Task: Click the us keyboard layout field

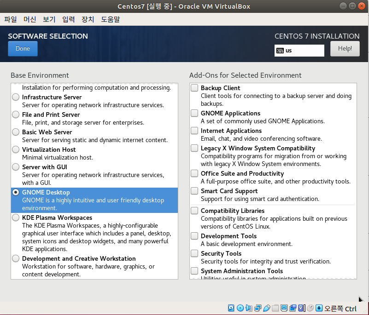Action: pyautogui.click(x=299, y=51)
